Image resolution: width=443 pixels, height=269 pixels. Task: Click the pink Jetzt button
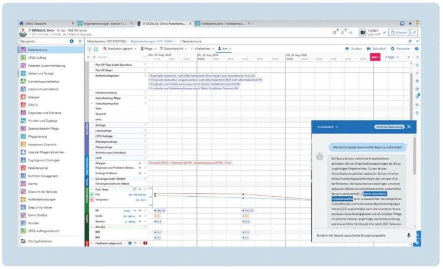tap(375, 57)
